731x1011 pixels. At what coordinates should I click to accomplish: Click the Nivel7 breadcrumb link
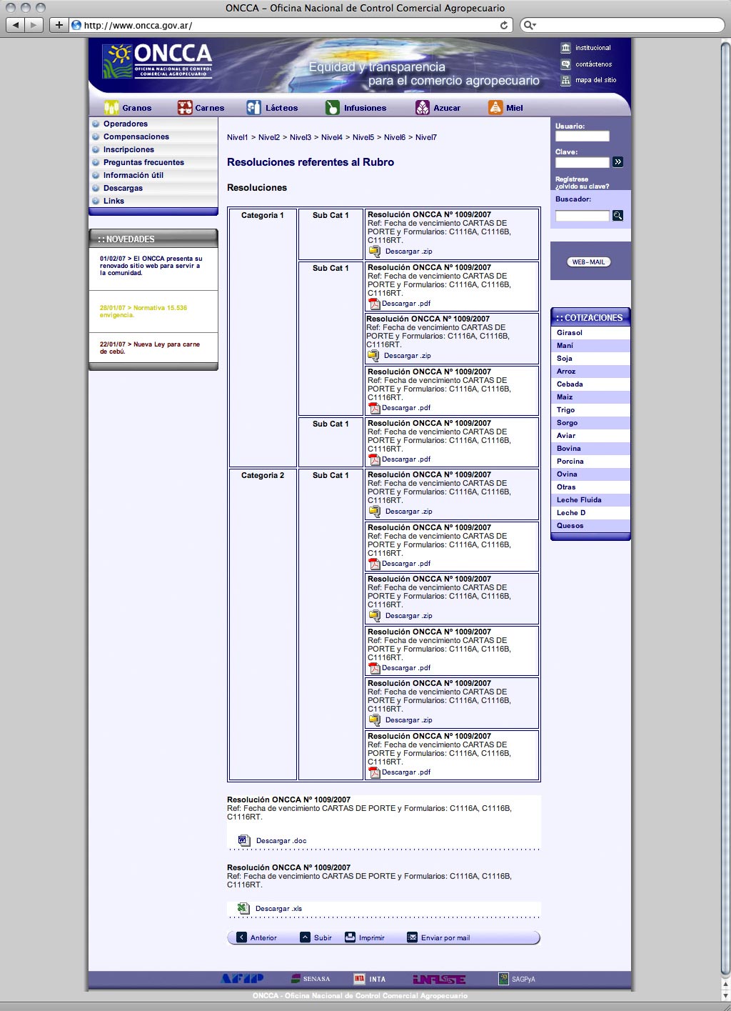[x=426, y=137]
